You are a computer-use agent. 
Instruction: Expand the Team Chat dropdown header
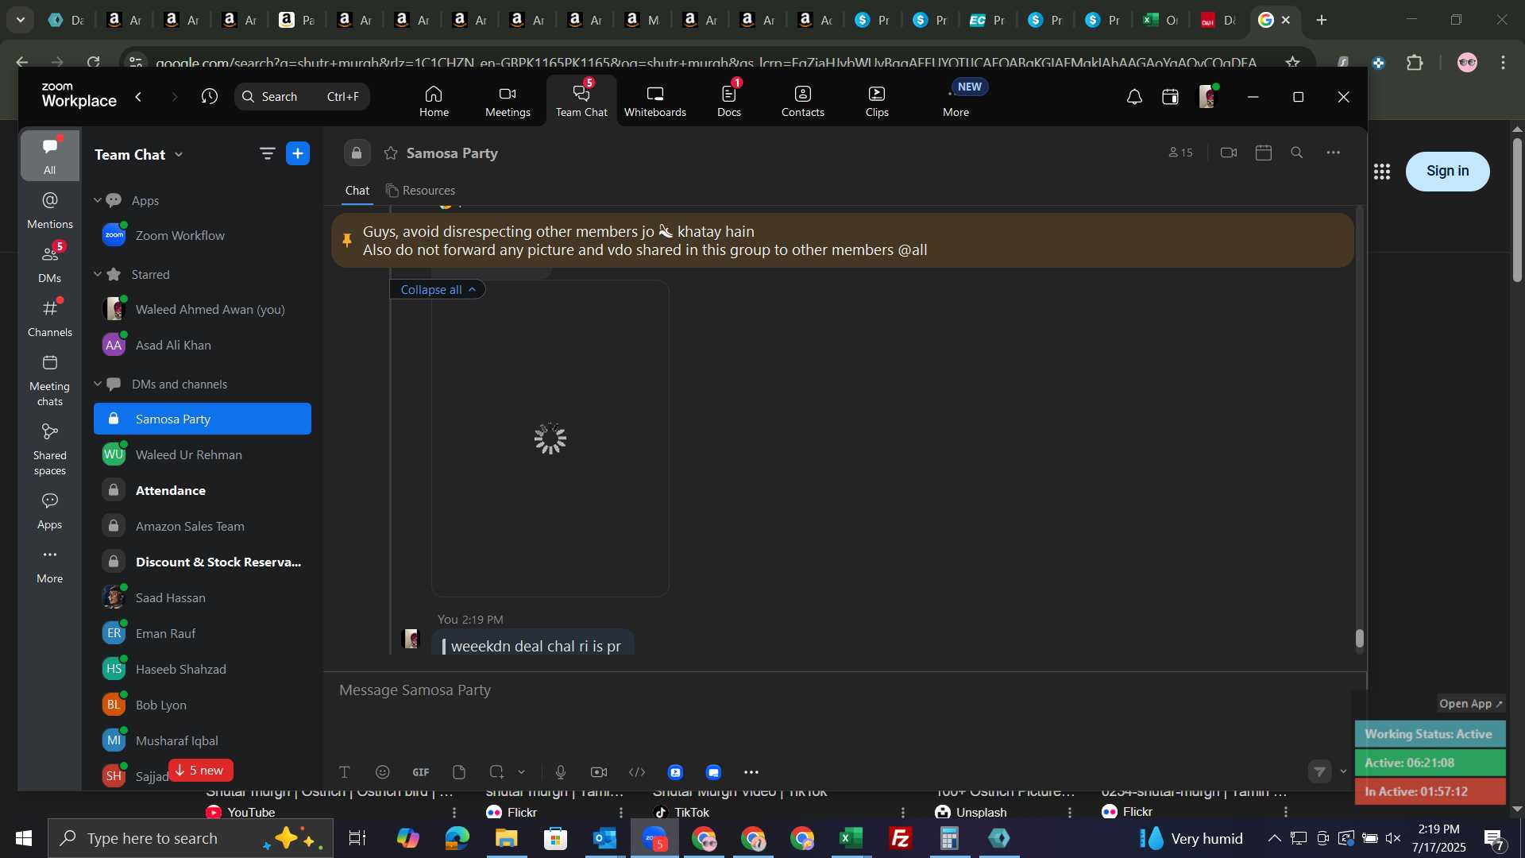pos(139,154)
